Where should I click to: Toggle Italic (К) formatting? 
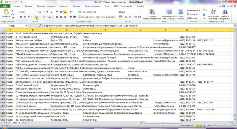point(25,17)
